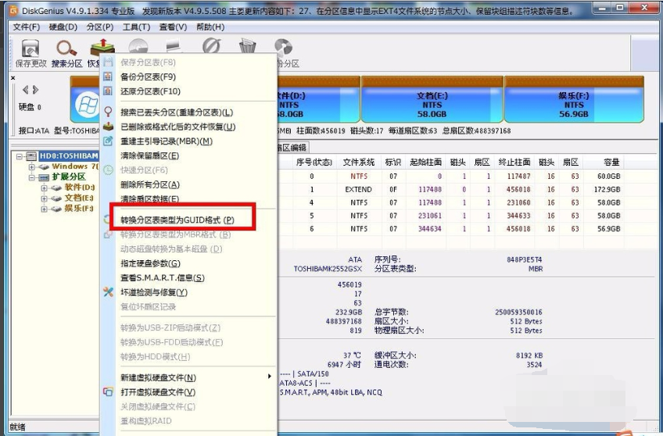Image resolution: width=663 pixels, height=436 pixels.
Task: Click the icon beside 备份分区表(F9)
Action: point(108,77)
